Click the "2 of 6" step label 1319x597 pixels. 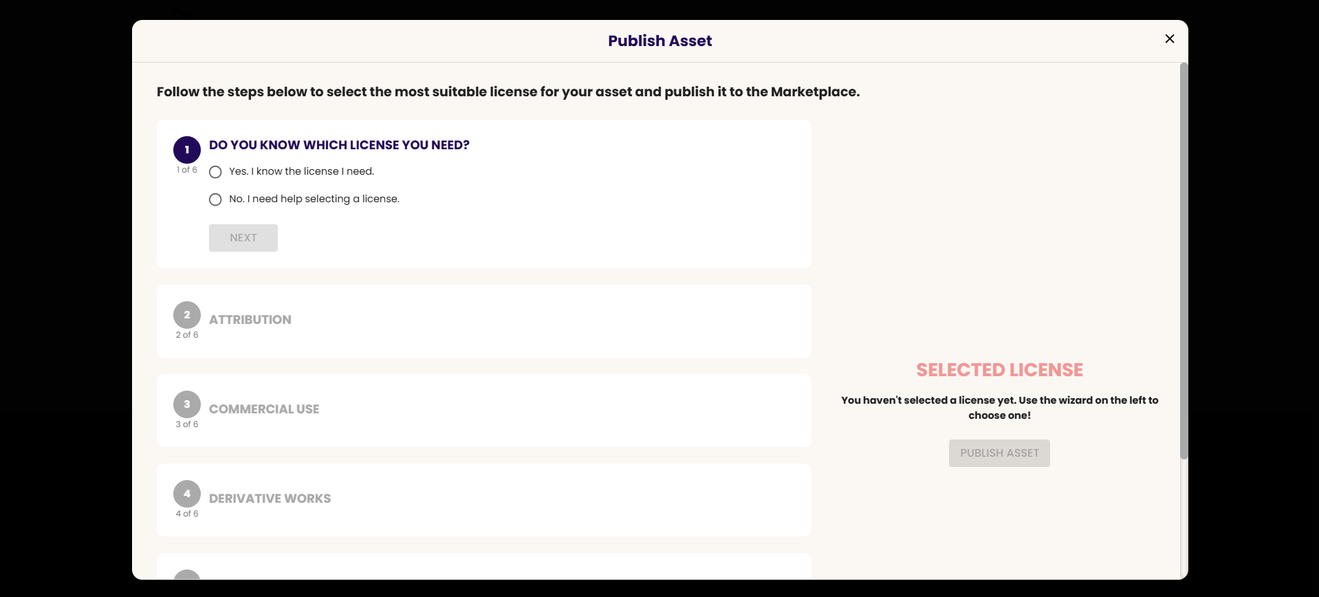click(187, 335)
